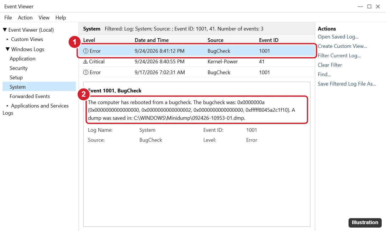386x231 pixels.
Task: Click Filter Current Log action
Action: tap(339, 56)
